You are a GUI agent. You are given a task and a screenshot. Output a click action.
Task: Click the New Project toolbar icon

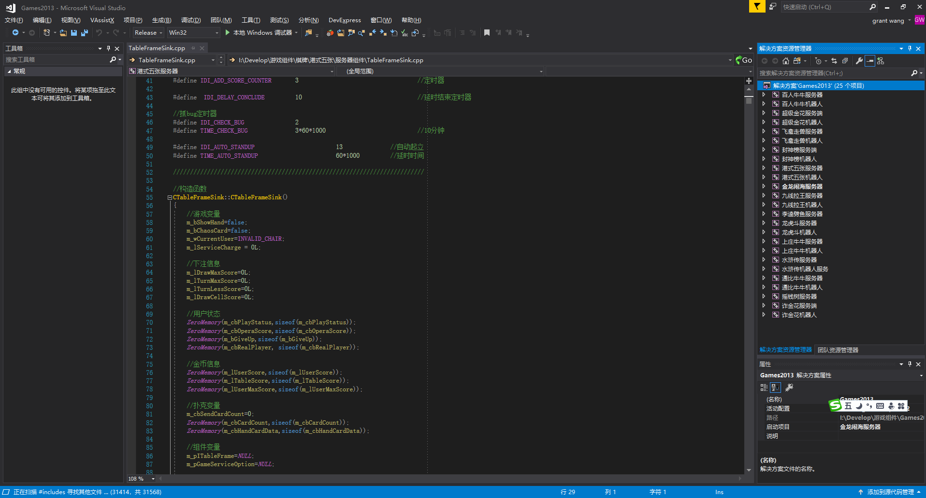46,32
